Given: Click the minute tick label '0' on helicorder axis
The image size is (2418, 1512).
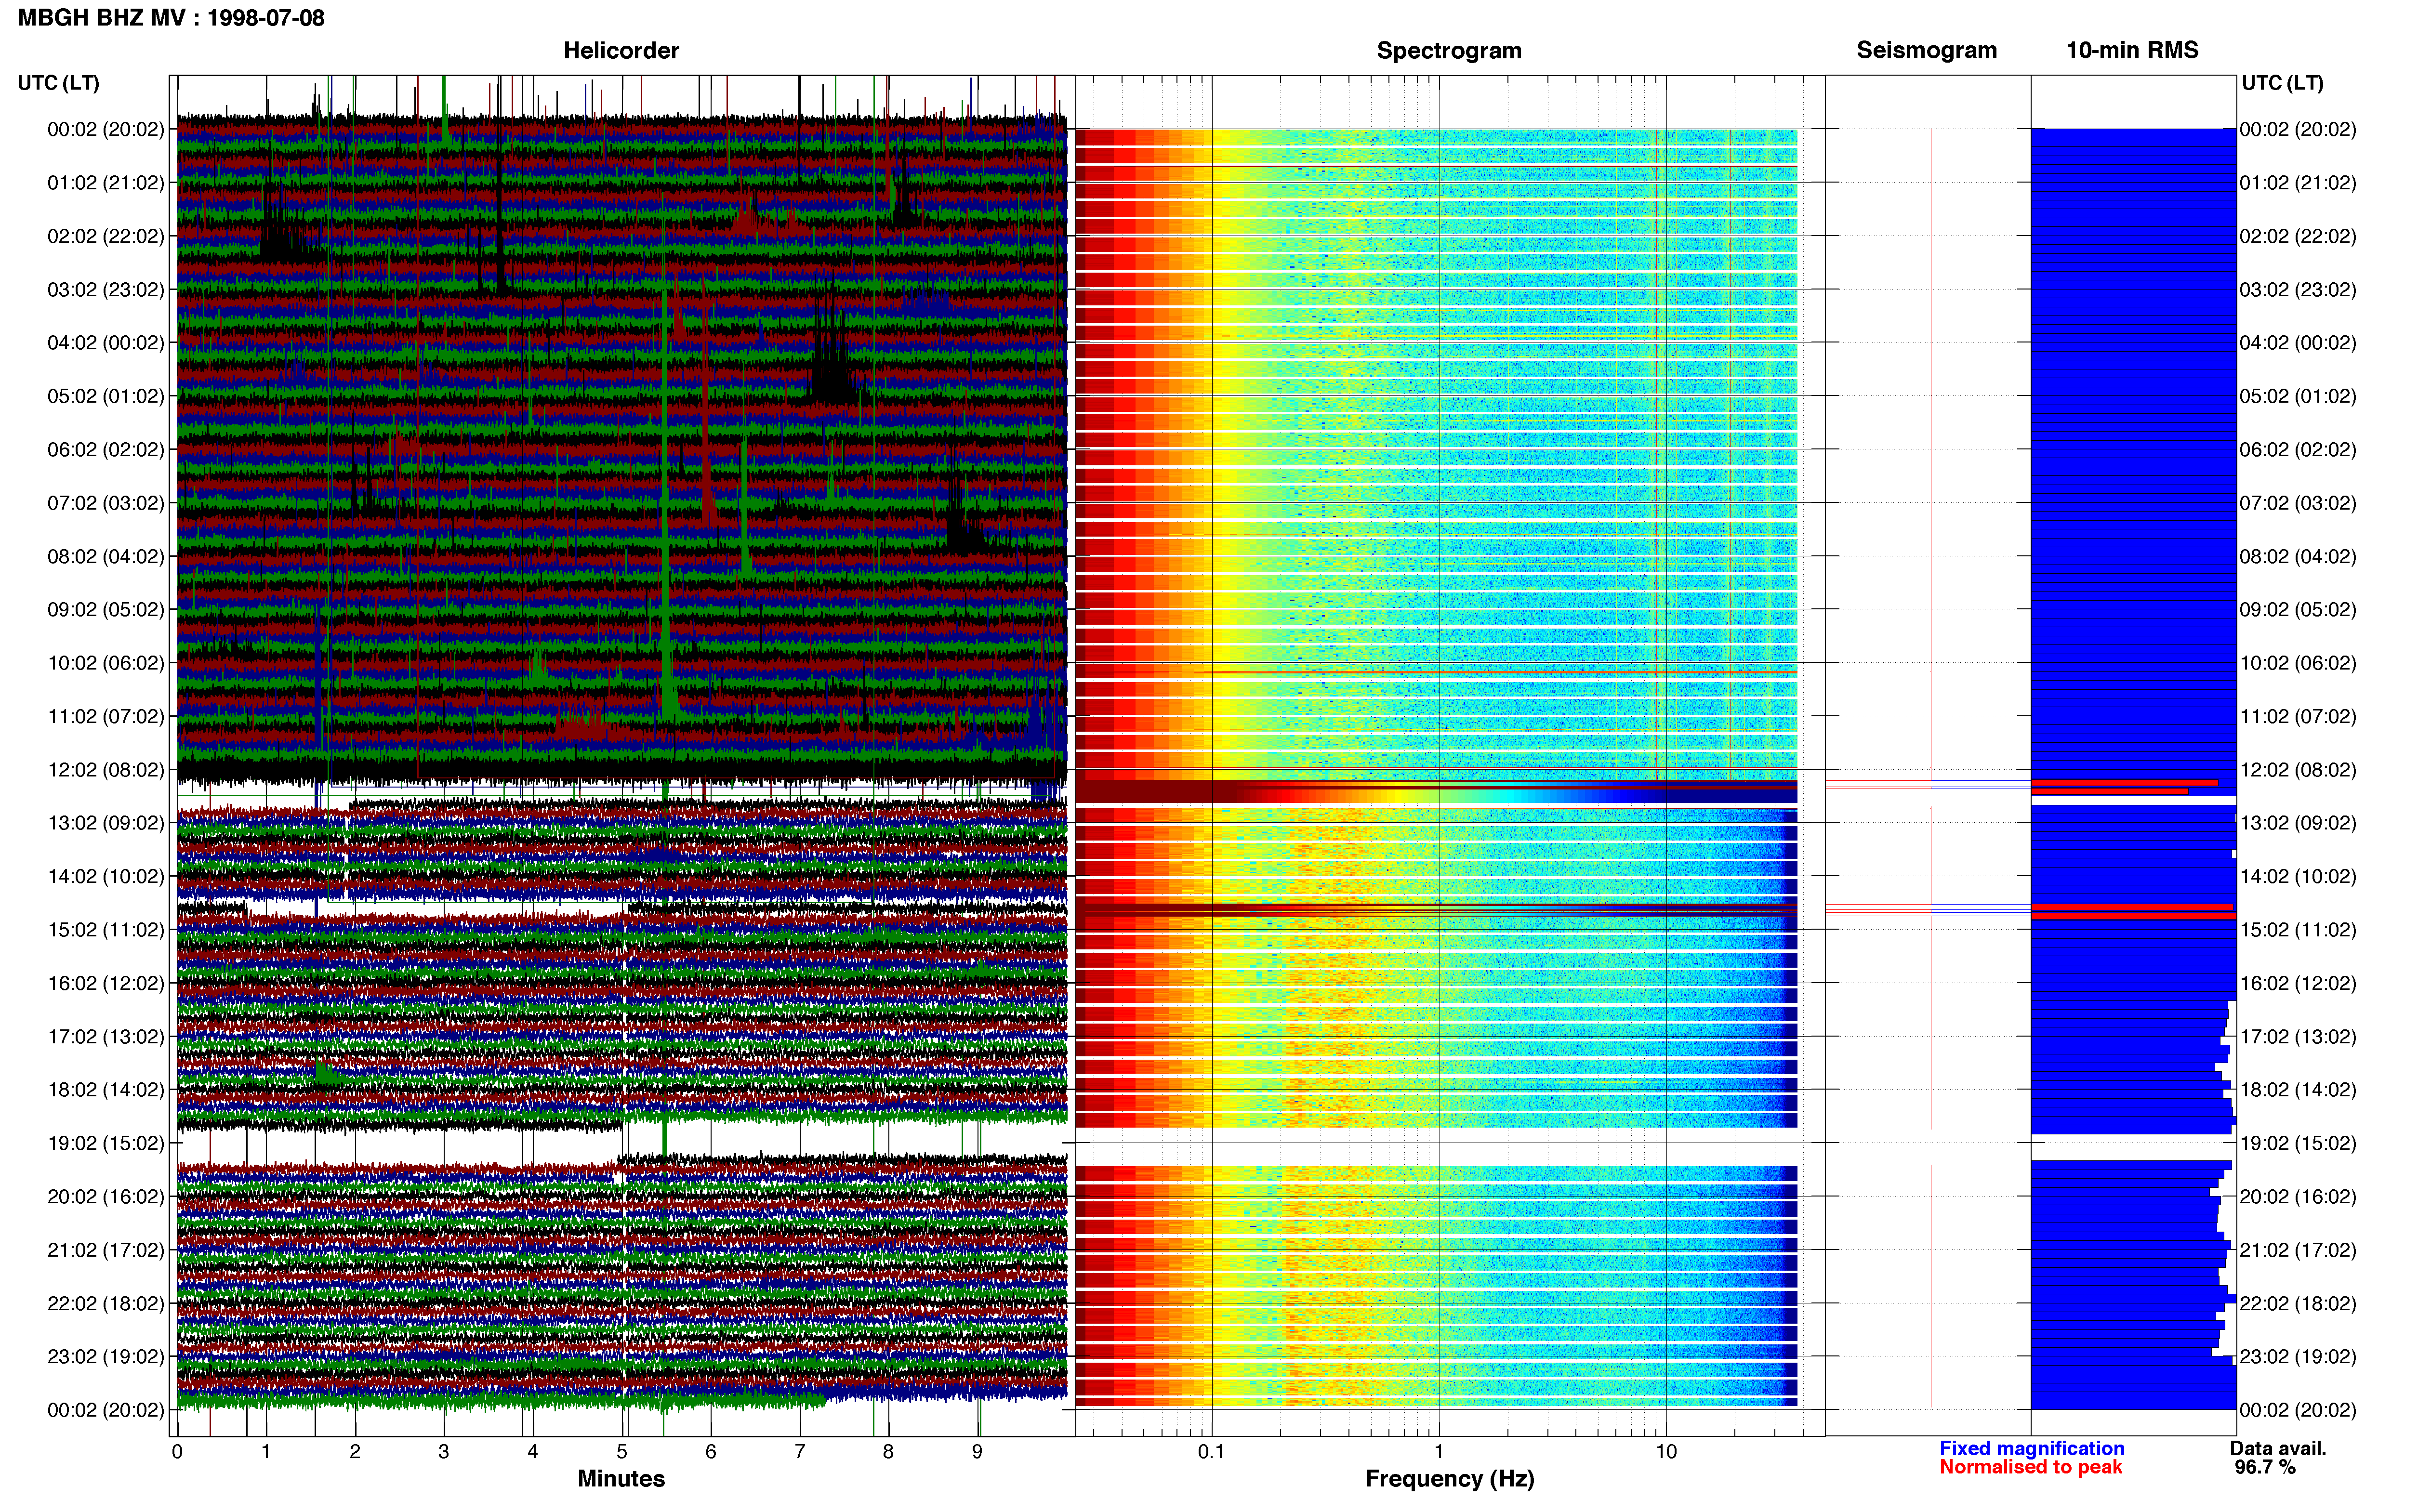Looking at the screenshot, I should click(177, 1451).
